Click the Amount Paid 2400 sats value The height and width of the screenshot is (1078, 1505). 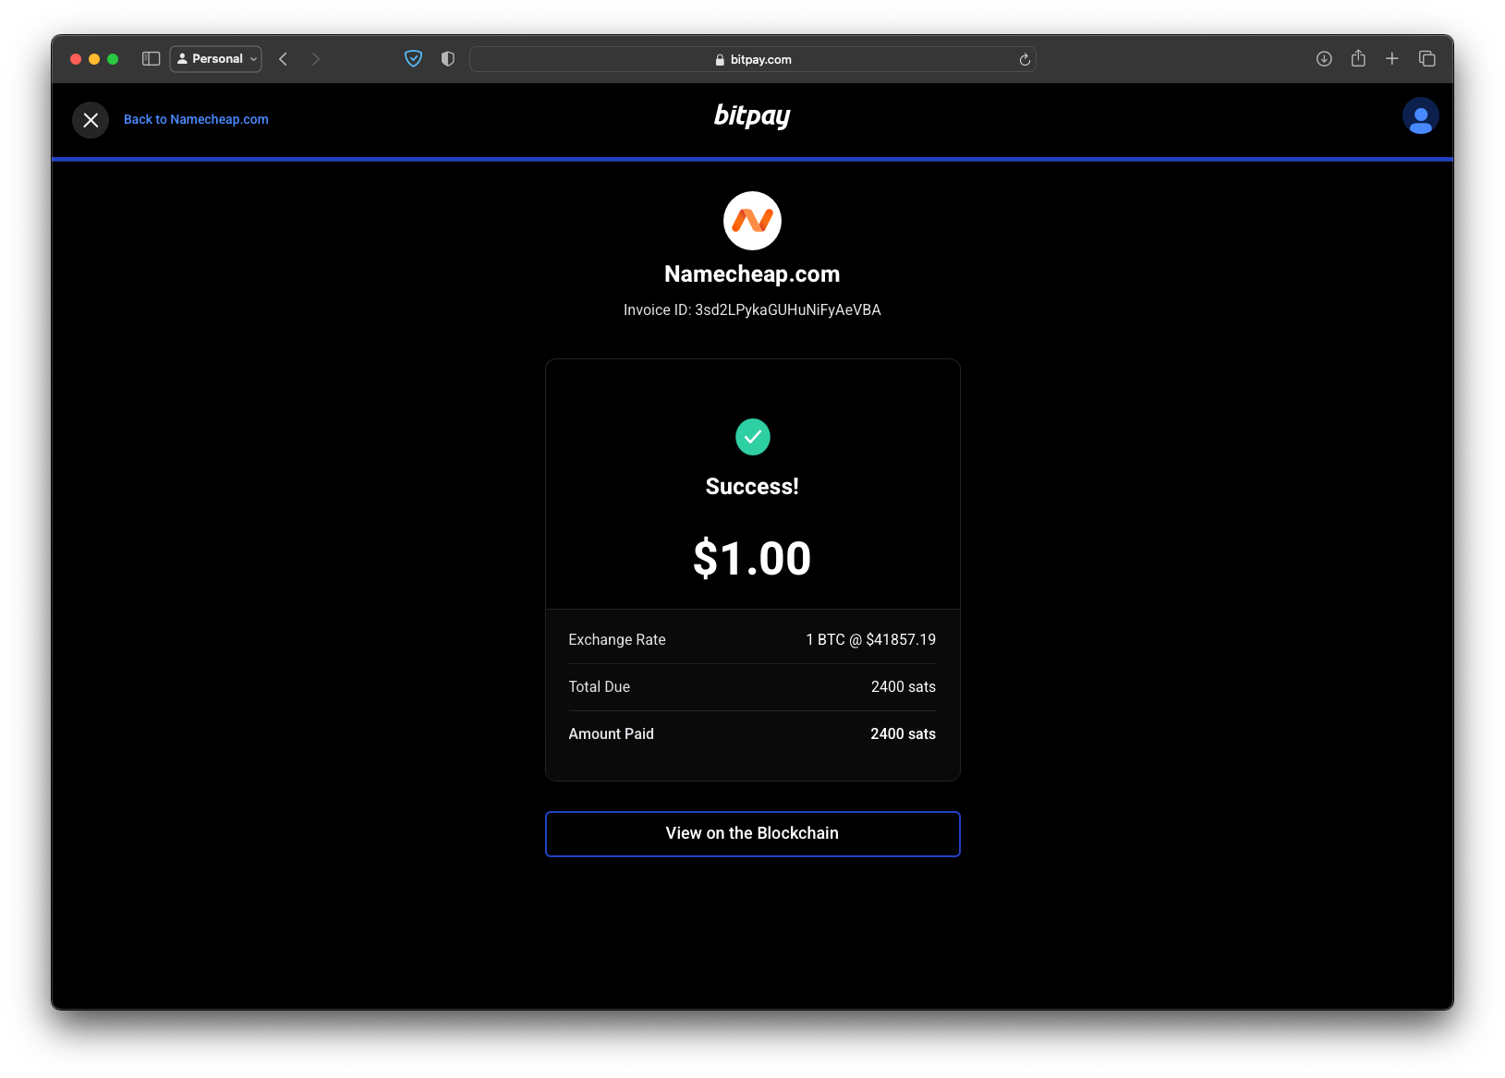coord(903,734)
